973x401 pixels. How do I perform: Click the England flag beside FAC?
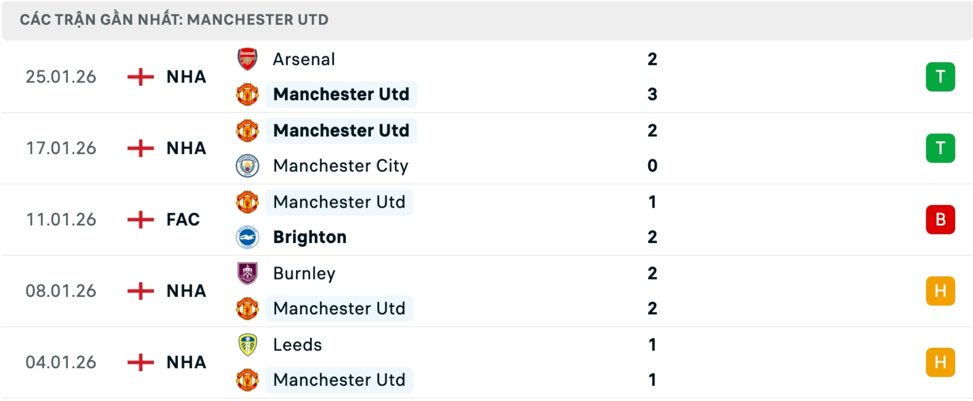click(x=140, y=219)
